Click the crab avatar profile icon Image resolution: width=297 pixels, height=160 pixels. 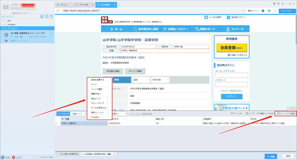point(6,7)
